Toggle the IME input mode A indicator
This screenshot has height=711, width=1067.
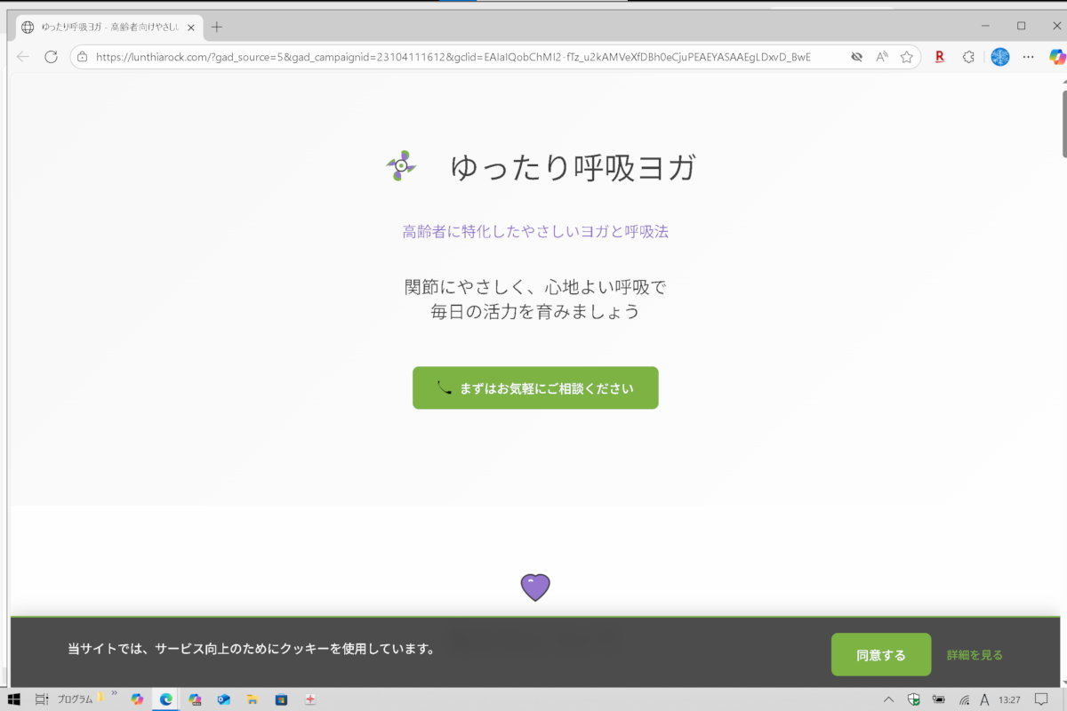click(x=985, y=699)
